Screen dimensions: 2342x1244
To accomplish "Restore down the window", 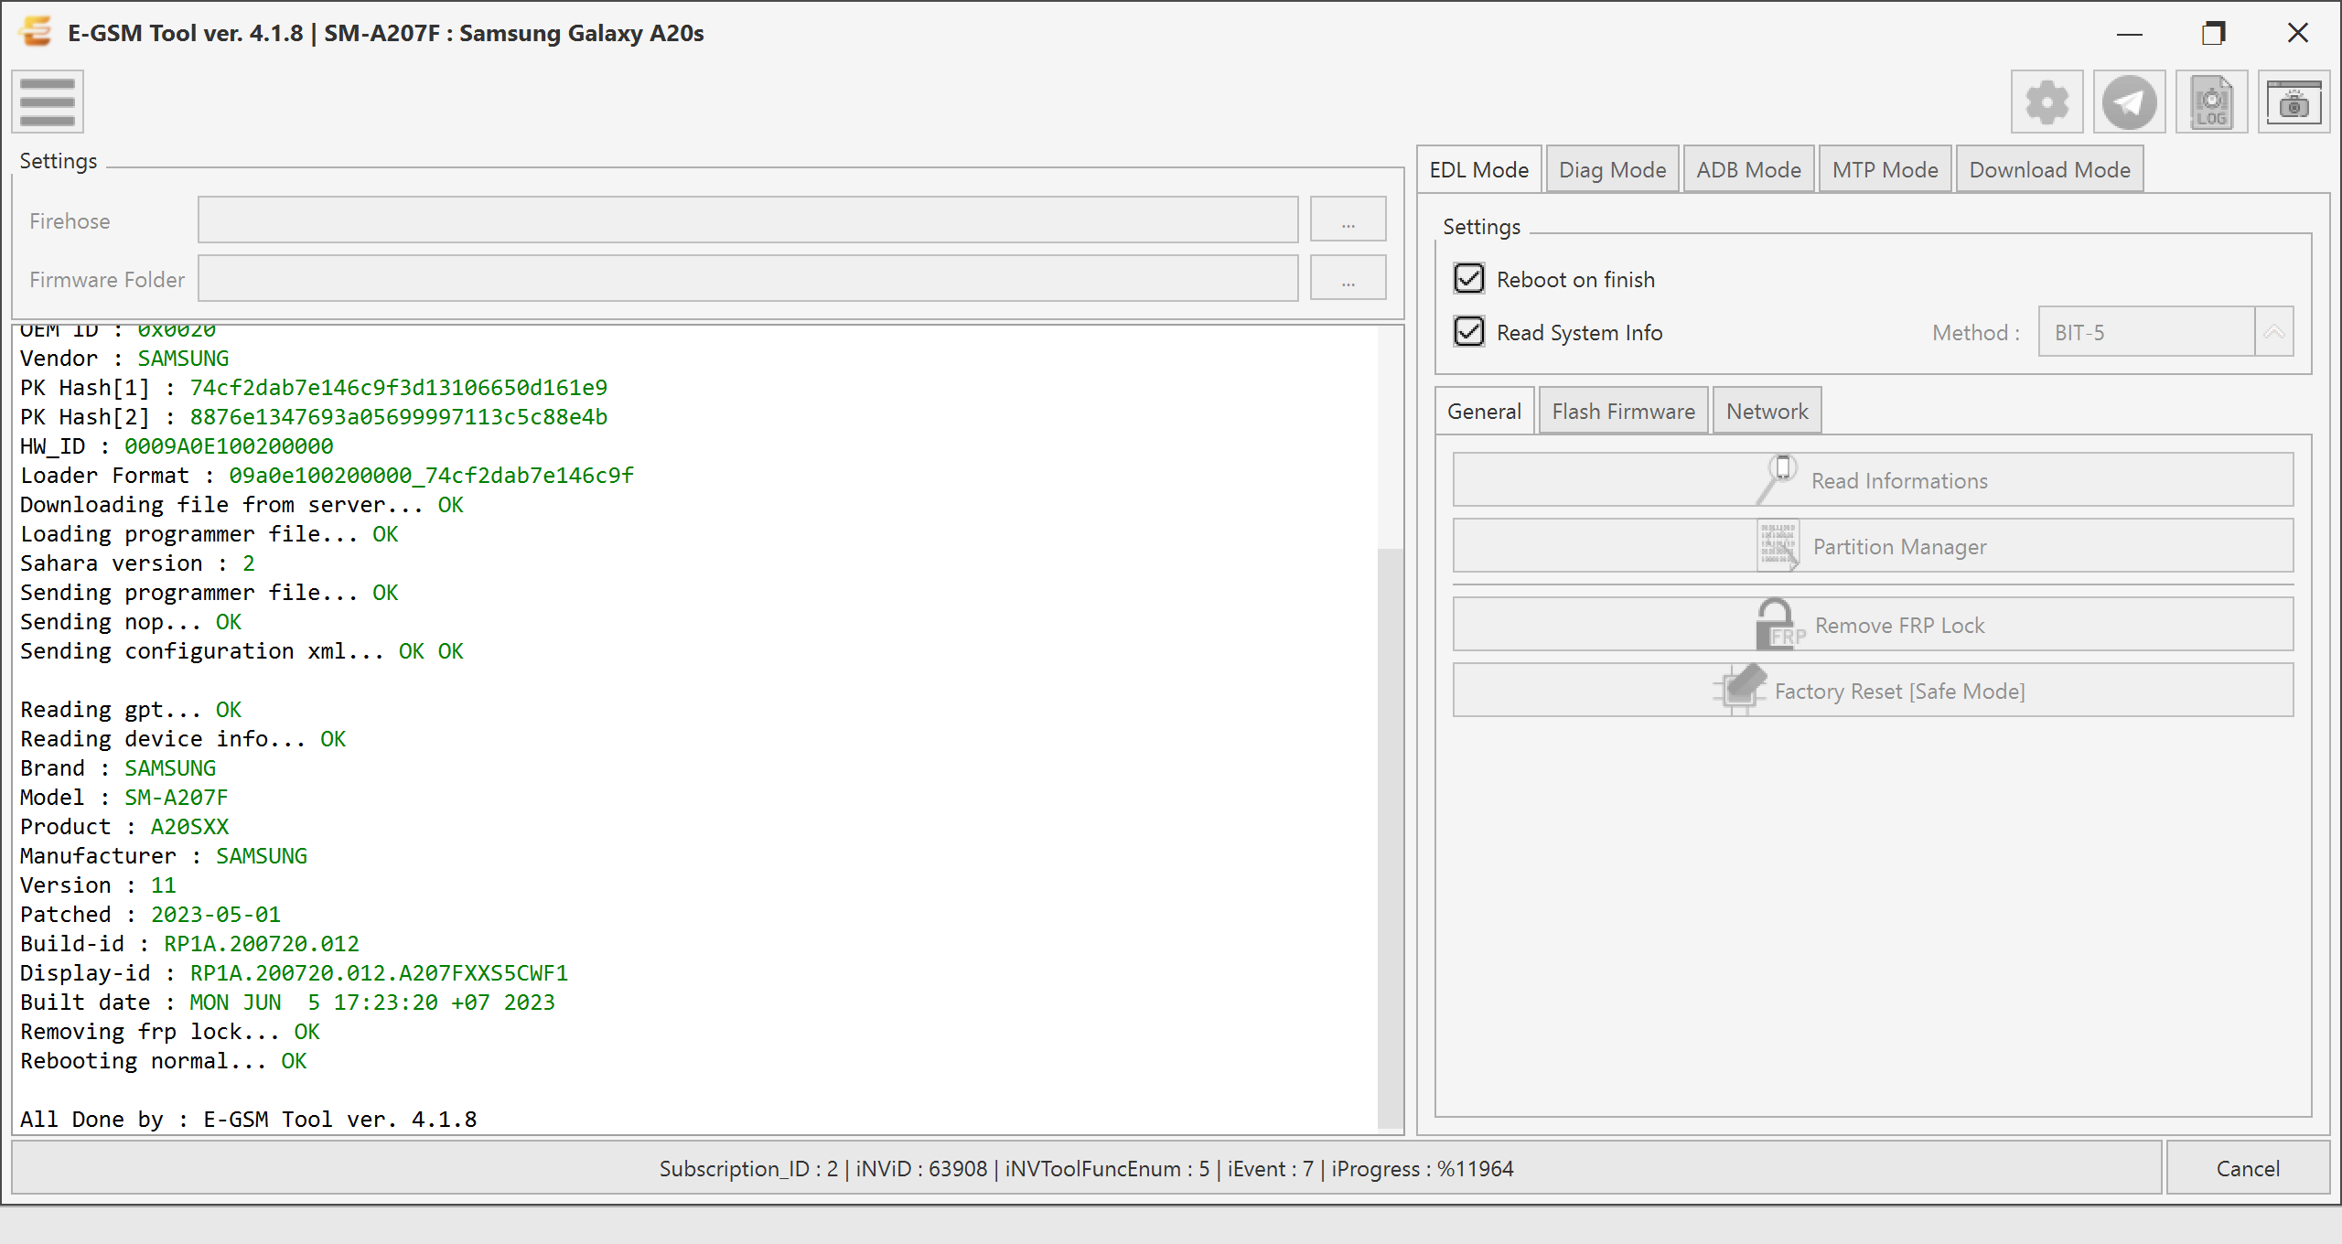I will [2214, 34].
